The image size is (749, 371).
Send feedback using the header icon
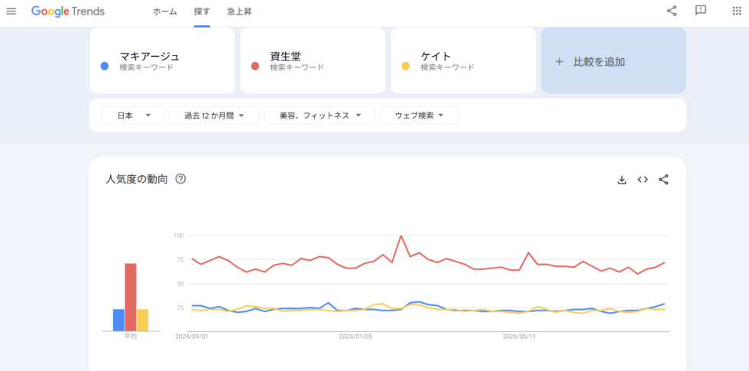click(701, 11)
